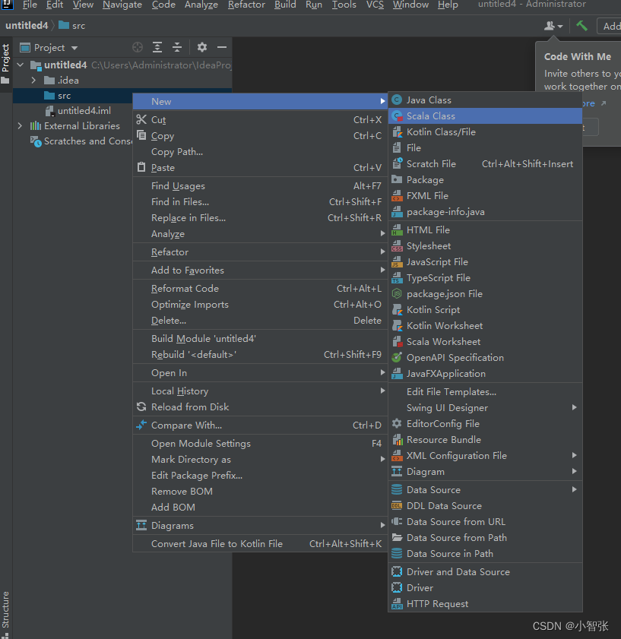621x639 pixels.
Task: Click the package-info.java icon
Action: tap(397, 212)
